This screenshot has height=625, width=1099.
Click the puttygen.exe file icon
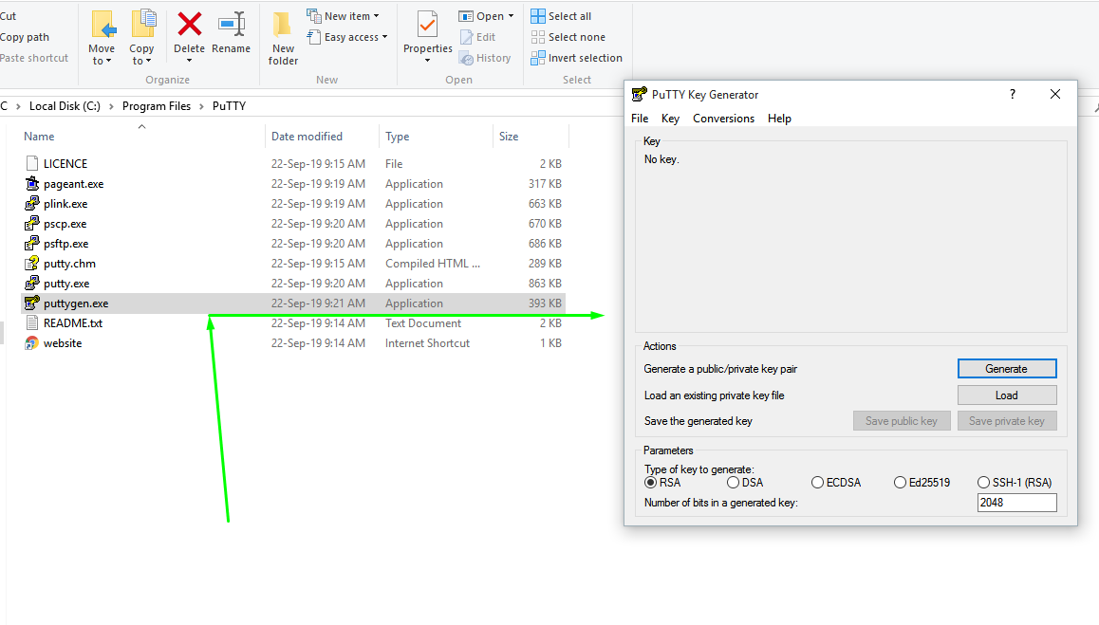pyautogui.click(x=31, y=303)
